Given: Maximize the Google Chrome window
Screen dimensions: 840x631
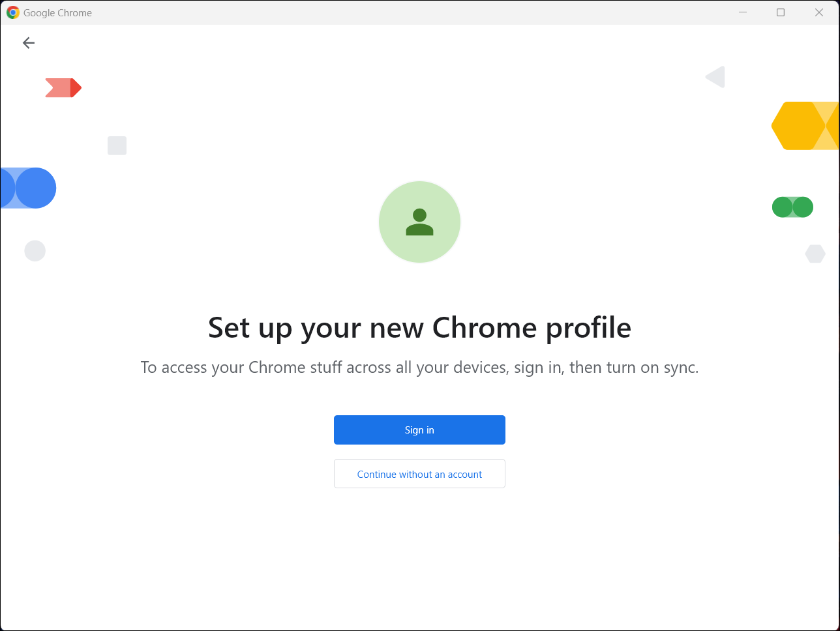Looking at the screenshot, I should 780,12.
